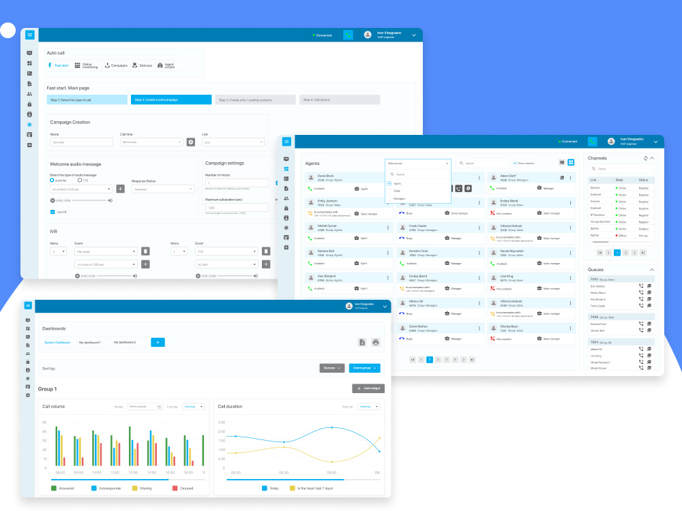Switch Agents to grid view
Viewport: 682px width, 511px height.
(x=571, y=163)
